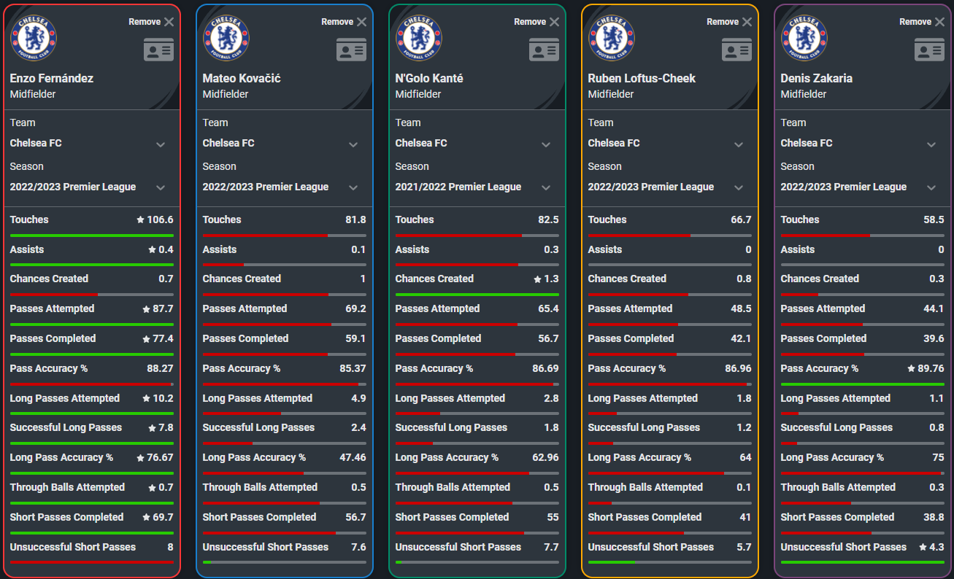Open Enzo Fernández player card icon
This screenshot has height=579, width=954.
click(x=158, y=50)
